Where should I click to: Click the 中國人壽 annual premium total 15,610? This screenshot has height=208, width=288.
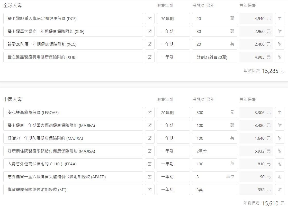270,203
